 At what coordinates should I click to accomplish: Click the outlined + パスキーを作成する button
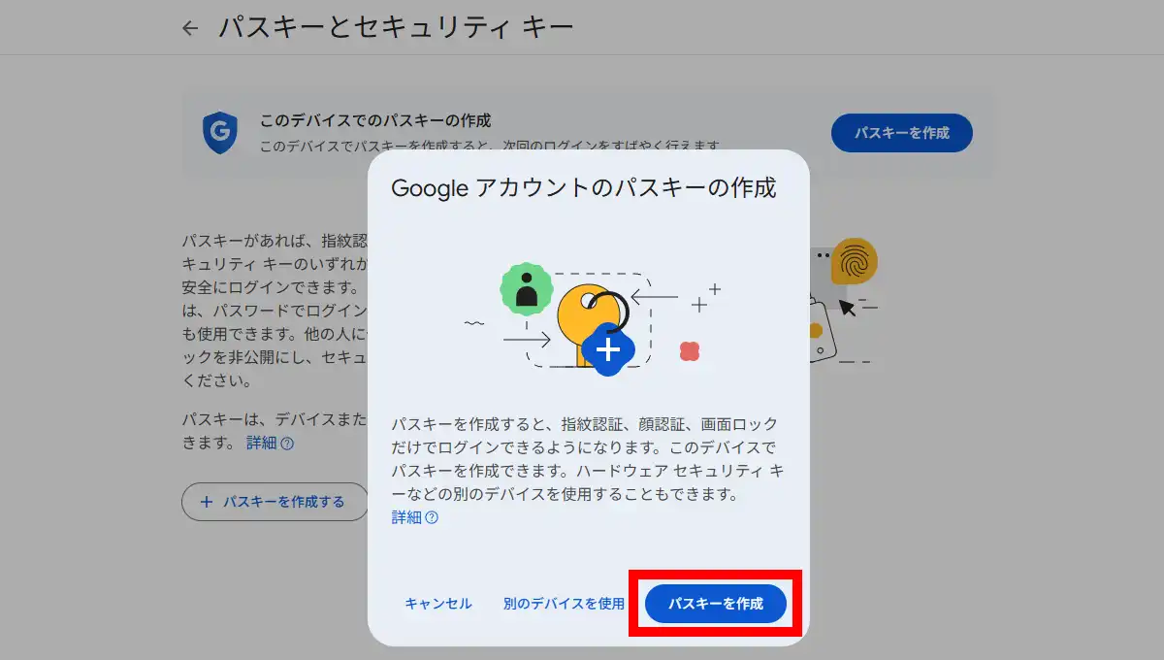point(275,502)
